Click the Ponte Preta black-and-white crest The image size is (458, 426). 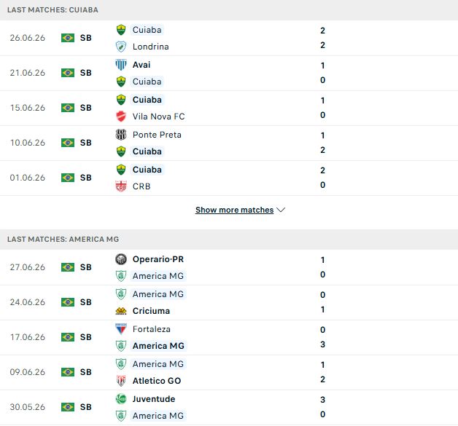tap(121, 135)
